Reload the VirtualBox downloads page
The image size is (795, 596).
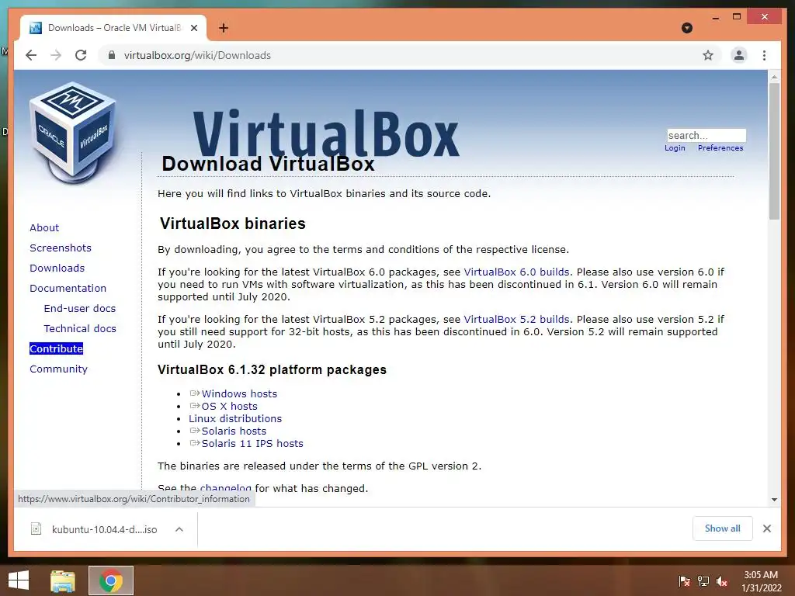(81, 55)
